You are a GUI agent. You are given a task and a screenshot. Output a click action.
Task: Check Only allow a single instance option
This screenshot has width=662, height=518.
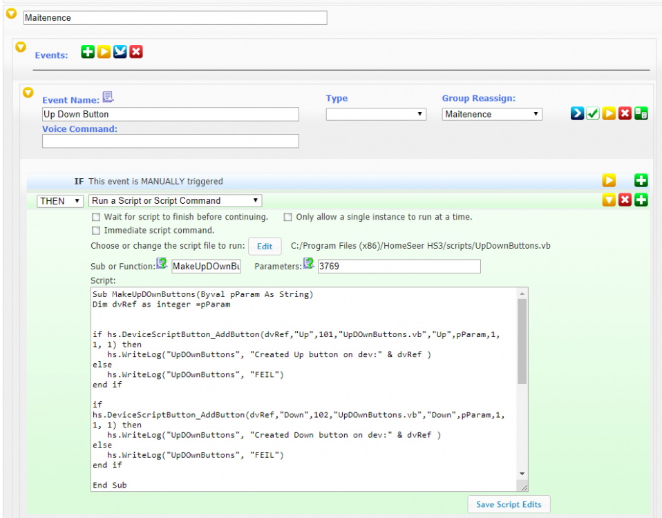coord(288,217)
